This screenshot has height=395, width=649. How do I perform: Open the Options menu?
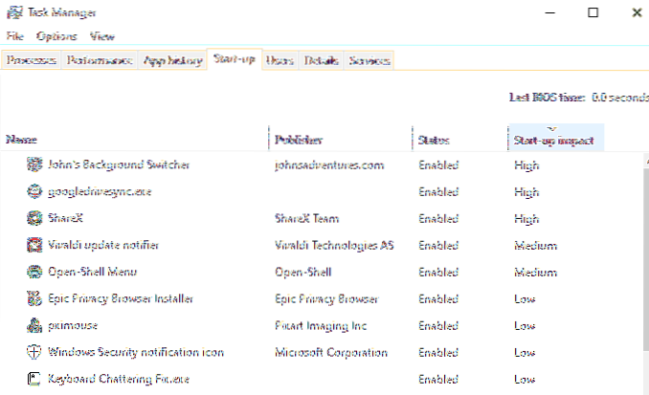(x=56, y=36)
